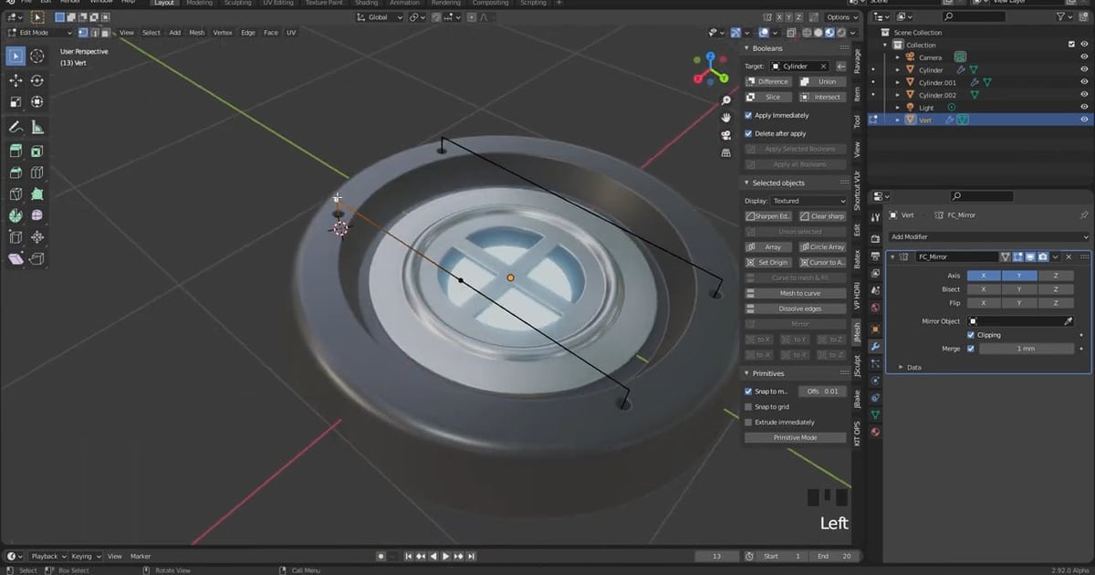Select the Knife tool
The height and width of the screenshot is (575, 1095).
16,194
